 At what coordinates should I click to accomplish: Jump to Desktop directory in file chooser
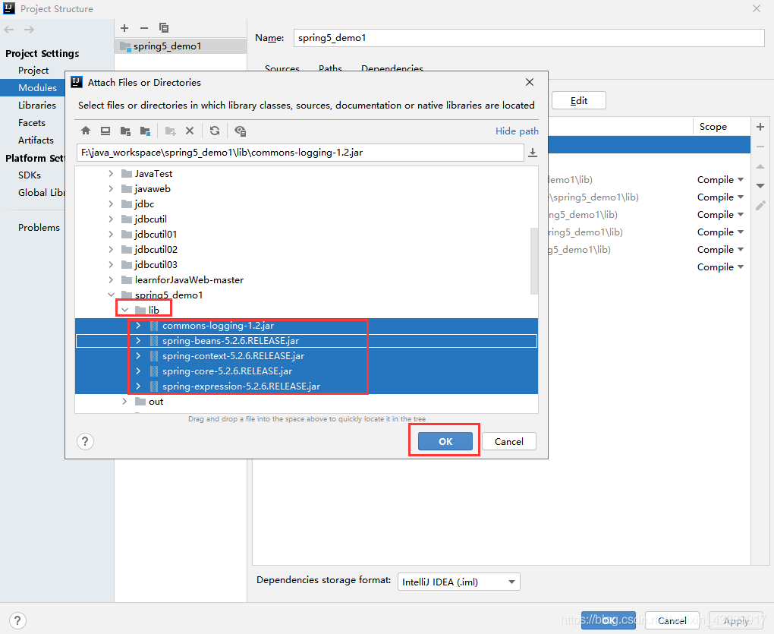click(x=105, y=131)
